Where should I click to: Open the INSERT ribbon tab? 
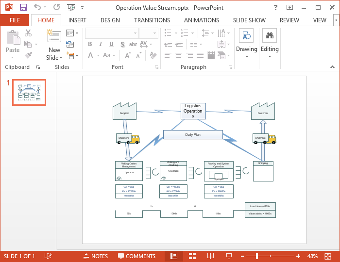pos(77,20)
